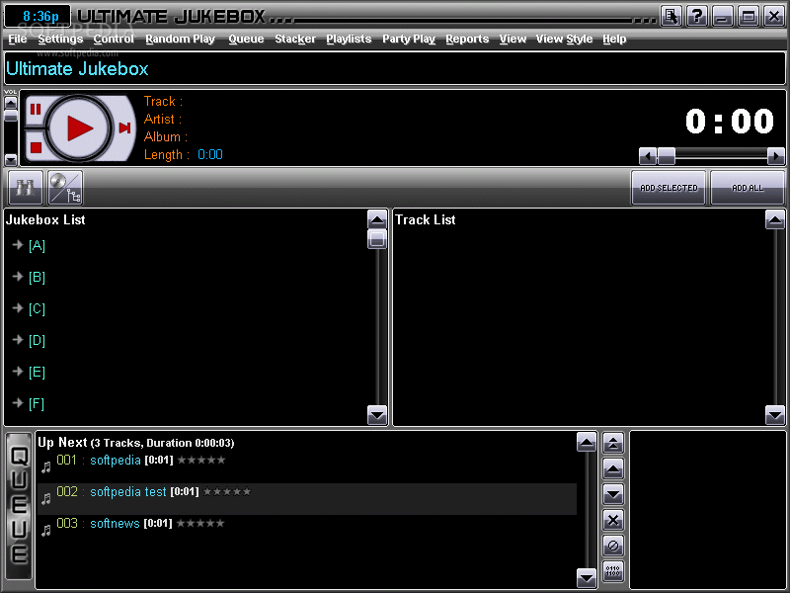Click the Jukebox List scrollbar thumb
The height and width of the screenshot is (593, 790).
pos(377,239)
